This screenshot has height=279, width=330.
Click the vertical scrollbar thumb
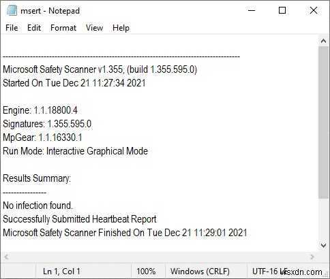tap(323, 122)
